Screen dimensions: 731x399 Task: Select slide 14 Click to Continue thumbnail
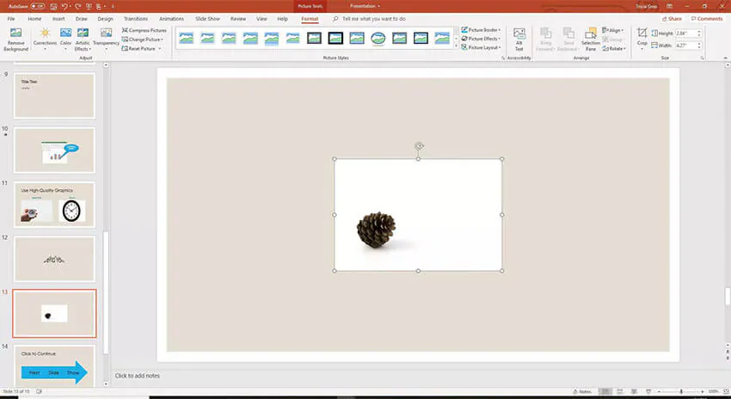pyautogui.click(x=54, y=366)
